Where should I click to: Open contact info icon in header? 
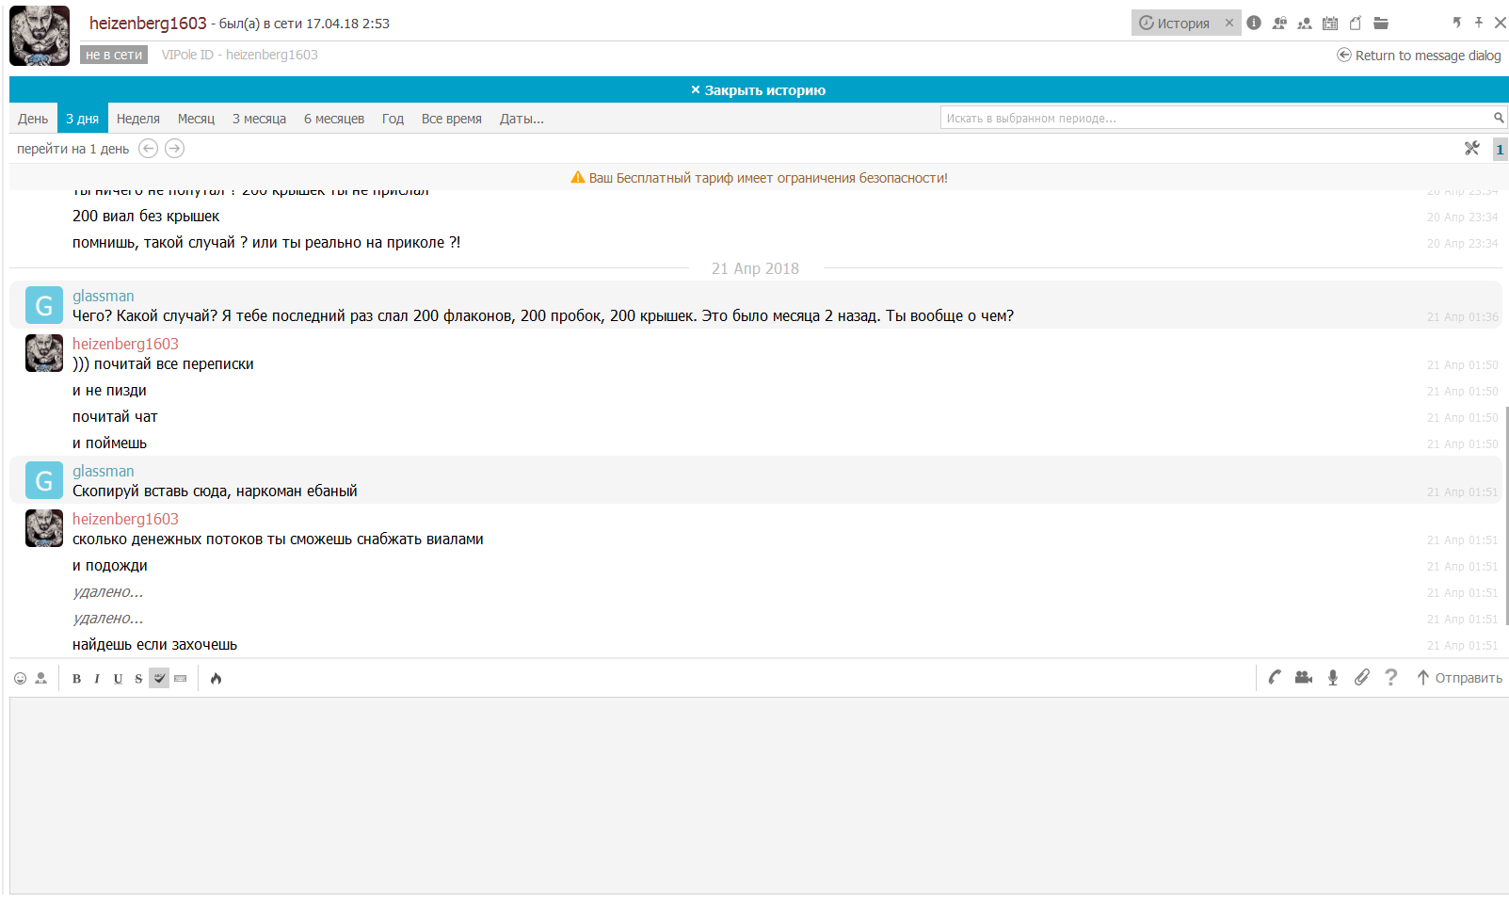click(1254, 24)
